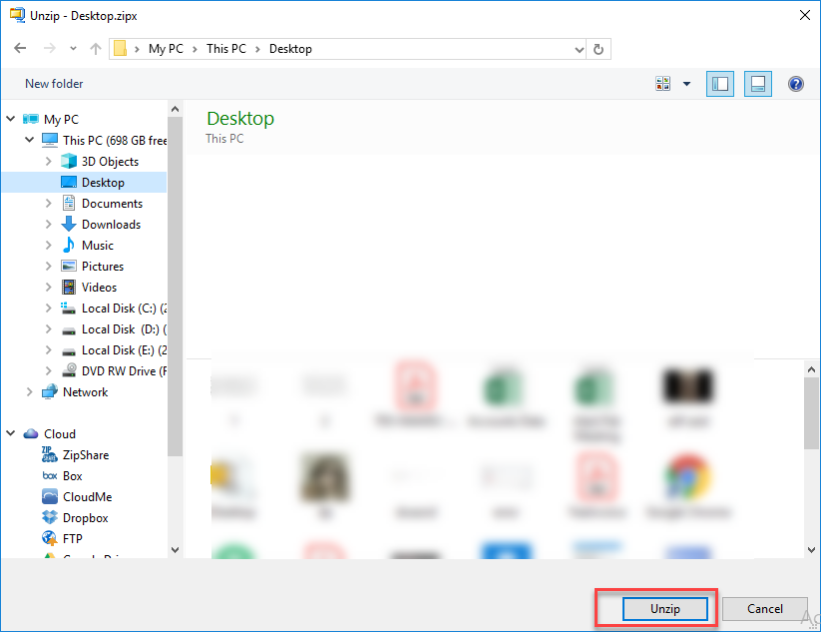
Task: Select the Dropbox cloud service
Action: (x=86, y=518)
